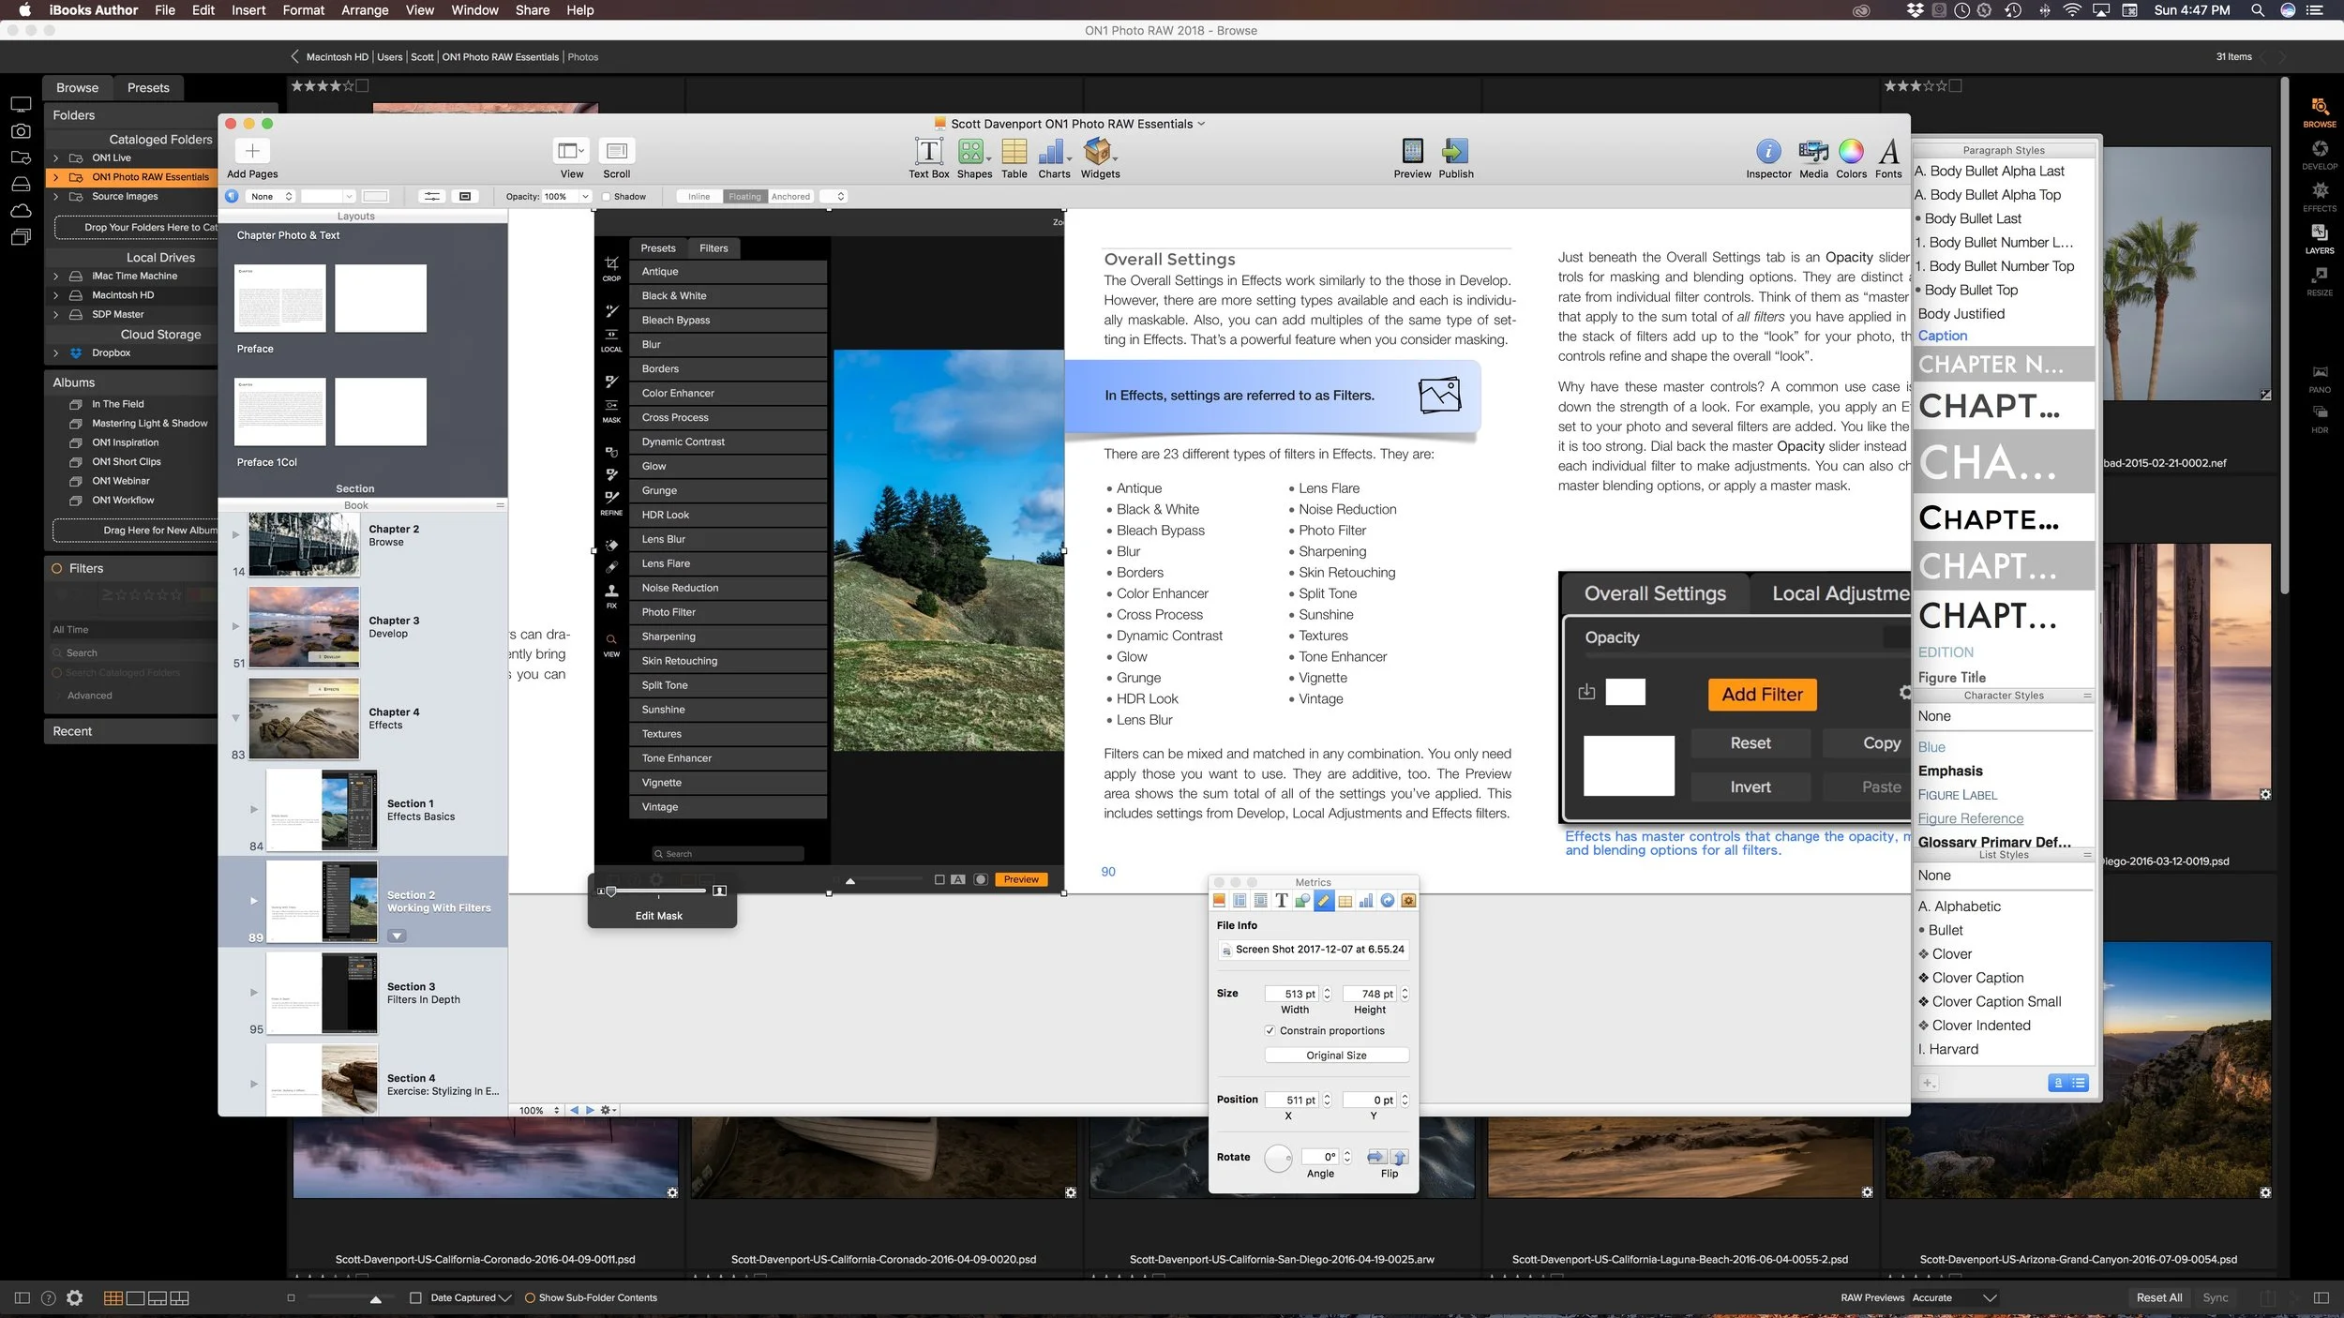Click Reset All in ON1 bottom bar
Image resolution: width=2344 pixels, height=1318 pixels.
point(2158,1298)
